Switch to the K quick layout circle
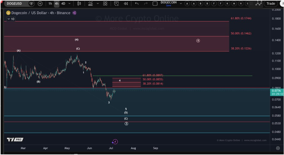The image size is (284, 155). [227, 3]
